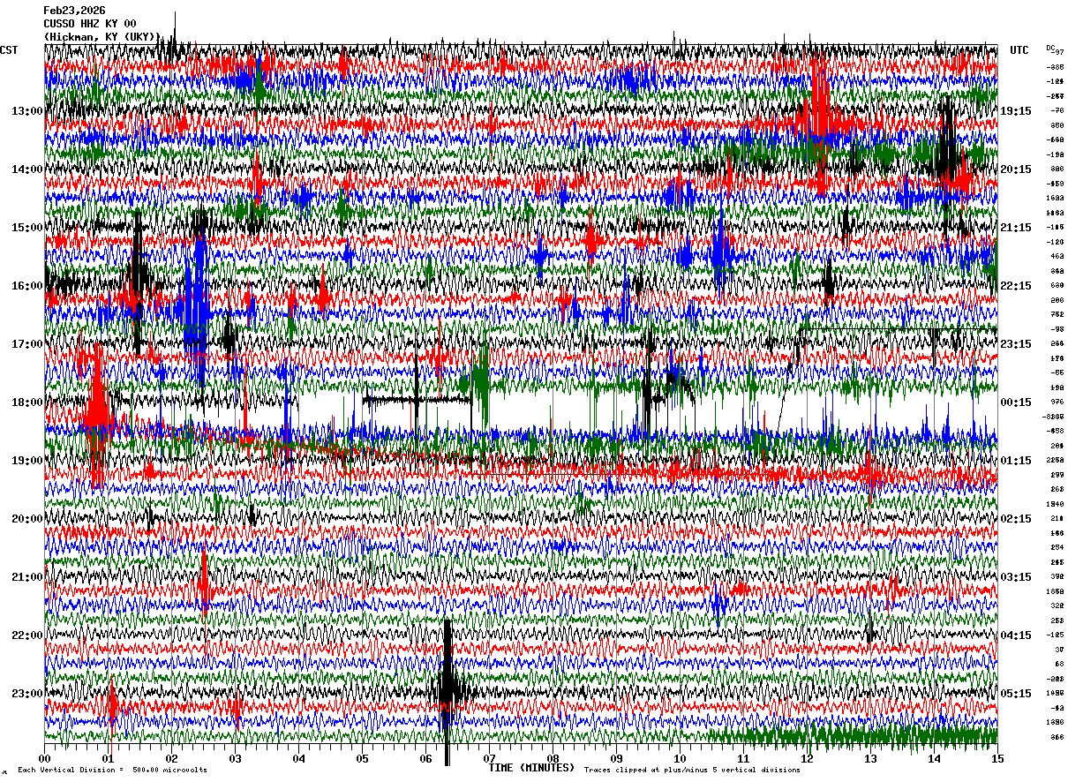Click the DC column header
Screen dimensions: 1068x782
(1050, 48)
